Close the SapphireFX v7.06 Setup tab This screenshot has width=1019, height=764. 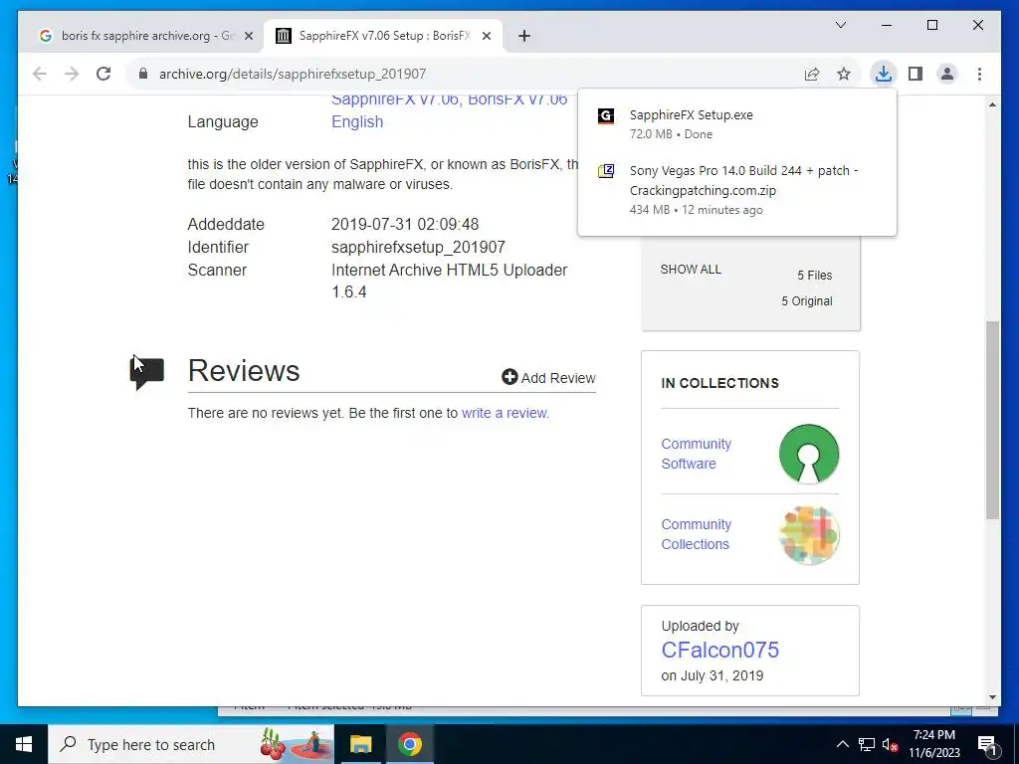coord(486,36)
